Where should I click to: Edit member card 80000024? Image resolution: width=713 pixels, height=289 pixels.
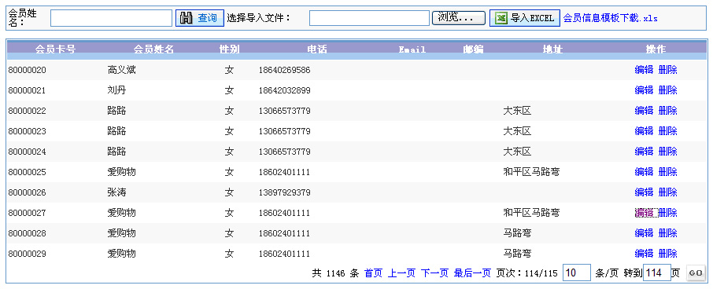tap(644, 151)
